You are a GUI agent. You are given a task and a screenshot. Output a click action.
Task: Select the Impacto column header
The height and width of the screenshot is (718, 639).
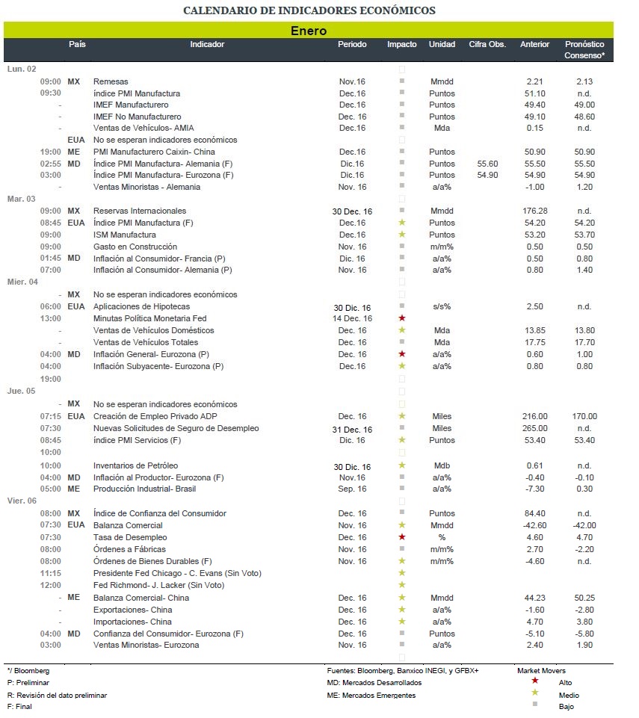(402, 45)
